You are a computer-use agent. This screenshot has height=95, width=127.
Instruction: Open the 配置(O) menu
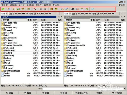coord(47,5)
